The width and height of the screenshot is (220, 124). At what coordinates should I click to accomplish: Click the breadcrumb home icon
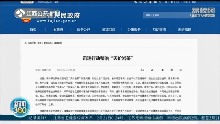pos(25,43)
